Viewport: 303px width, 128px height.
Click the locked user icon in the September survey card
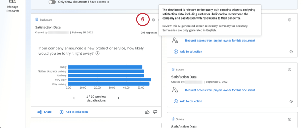(x=175, y=90)
